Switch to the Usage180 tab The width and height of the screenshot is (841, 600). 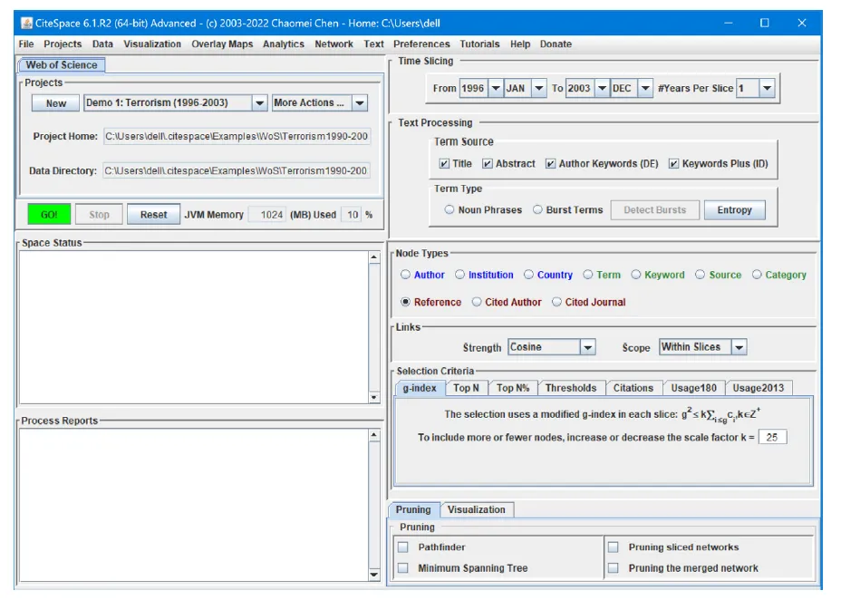(693, 388)
